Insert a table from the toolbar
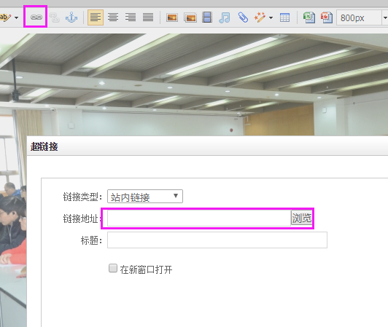The image size is (388, 327). click(x=284, y=17)
